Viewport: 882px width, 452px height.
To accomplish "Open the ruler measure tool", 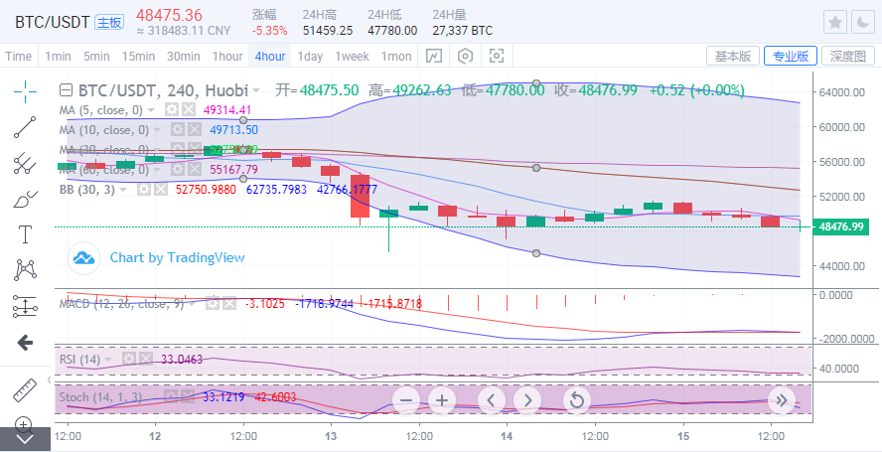I will [25, 390].
